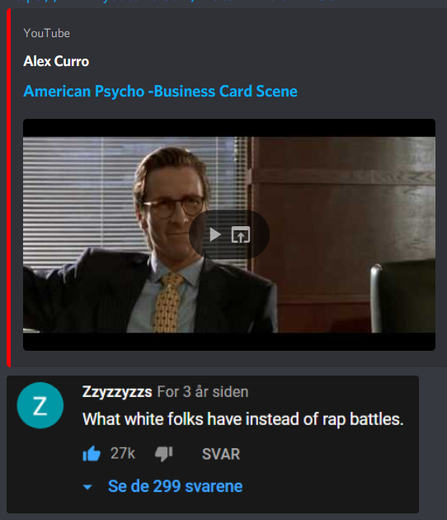The height and width of the screenshot is (520, 447).
Task: Expand replies with the arrow icon
Action: 87,487
